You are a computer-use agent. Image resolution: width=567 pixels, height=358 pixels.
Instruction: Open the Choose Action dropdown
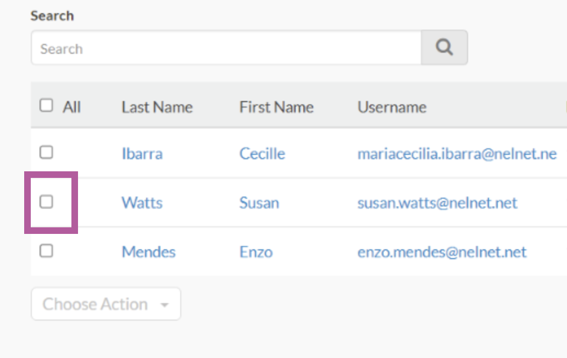pyautogui.click(x=106, y=304)
